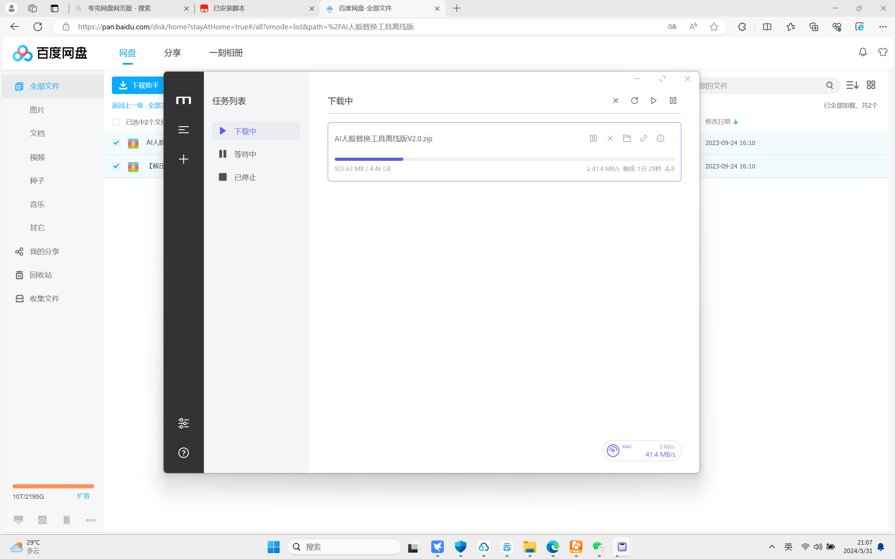Uncheck the first AI人脸 file checkbox
This screenshot has height=559, width=895.
tap(116, 143)
